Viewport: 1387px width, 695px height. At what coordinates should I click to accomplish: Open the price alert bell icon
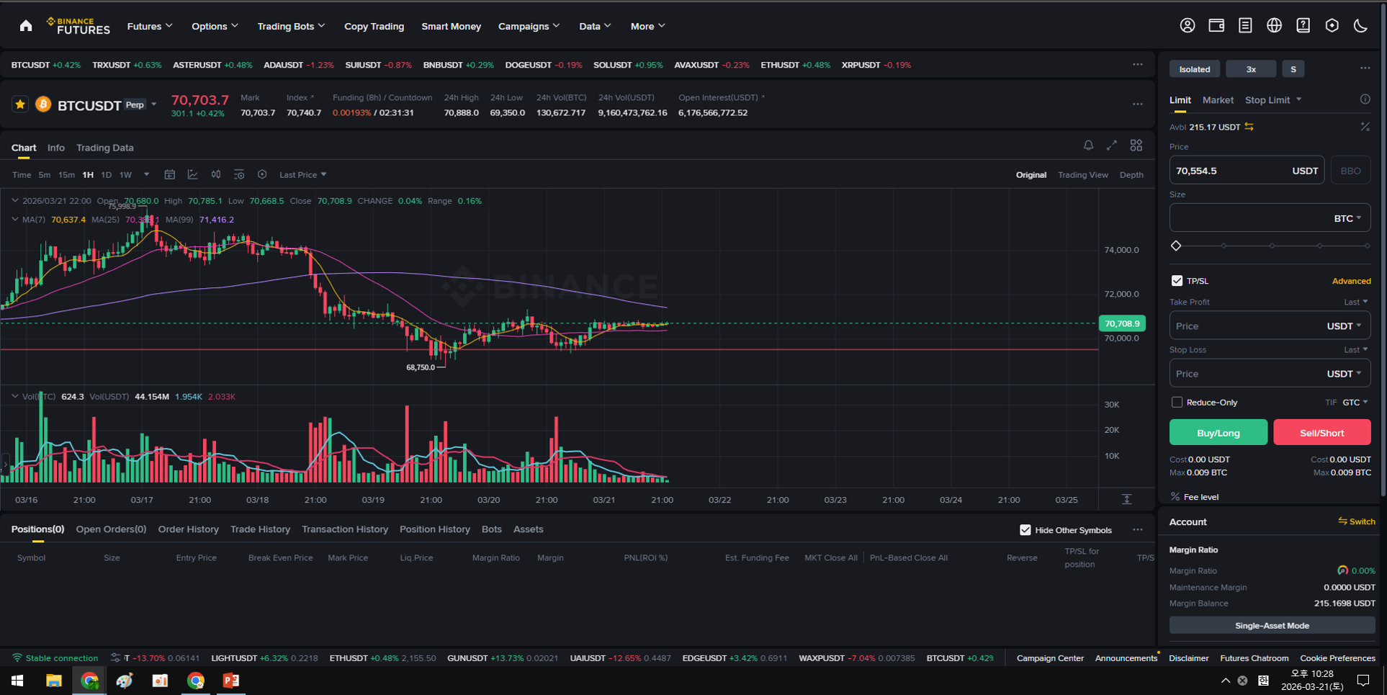point(1088,145)
